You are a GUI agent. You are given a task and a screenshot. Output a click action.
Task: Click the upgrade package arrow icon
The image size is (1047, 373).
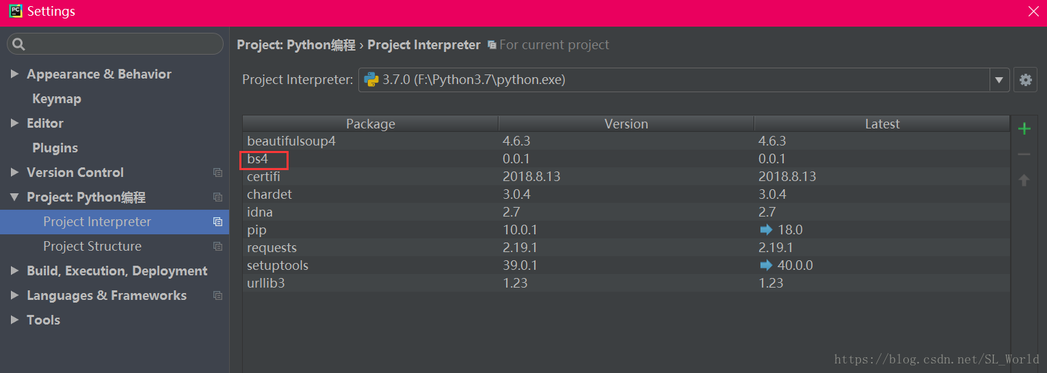coord(1024,180)
